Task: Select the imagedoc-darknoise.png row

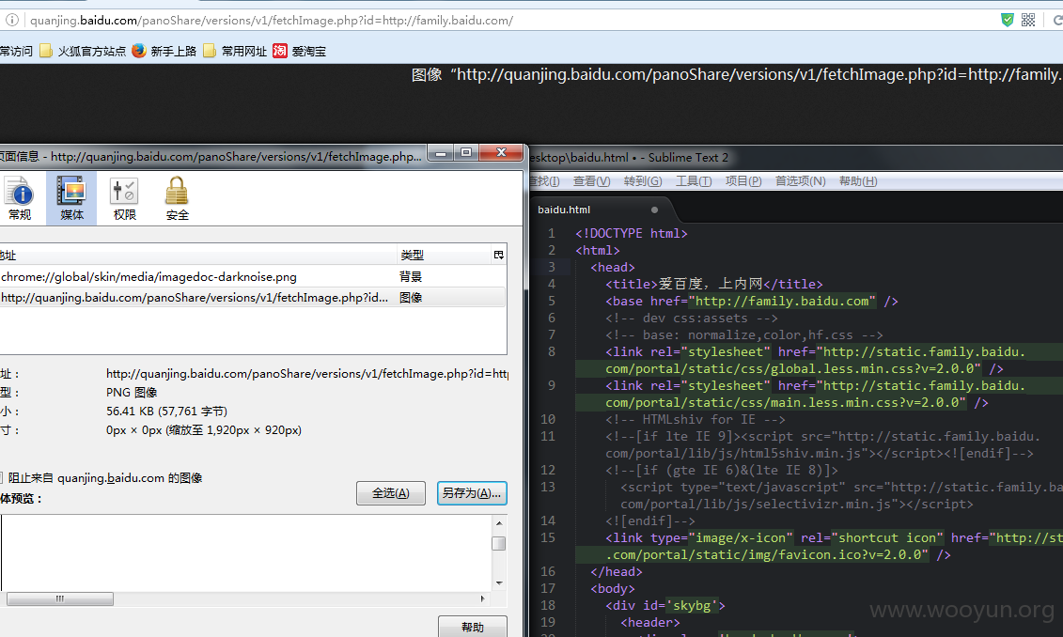Action: click(x=253, y=276)
